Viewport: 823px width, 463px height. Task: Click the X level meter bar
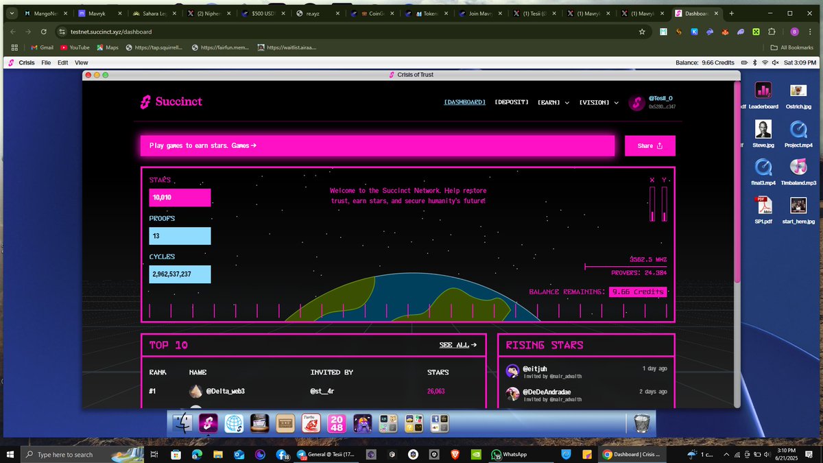(x=652, y=204)
